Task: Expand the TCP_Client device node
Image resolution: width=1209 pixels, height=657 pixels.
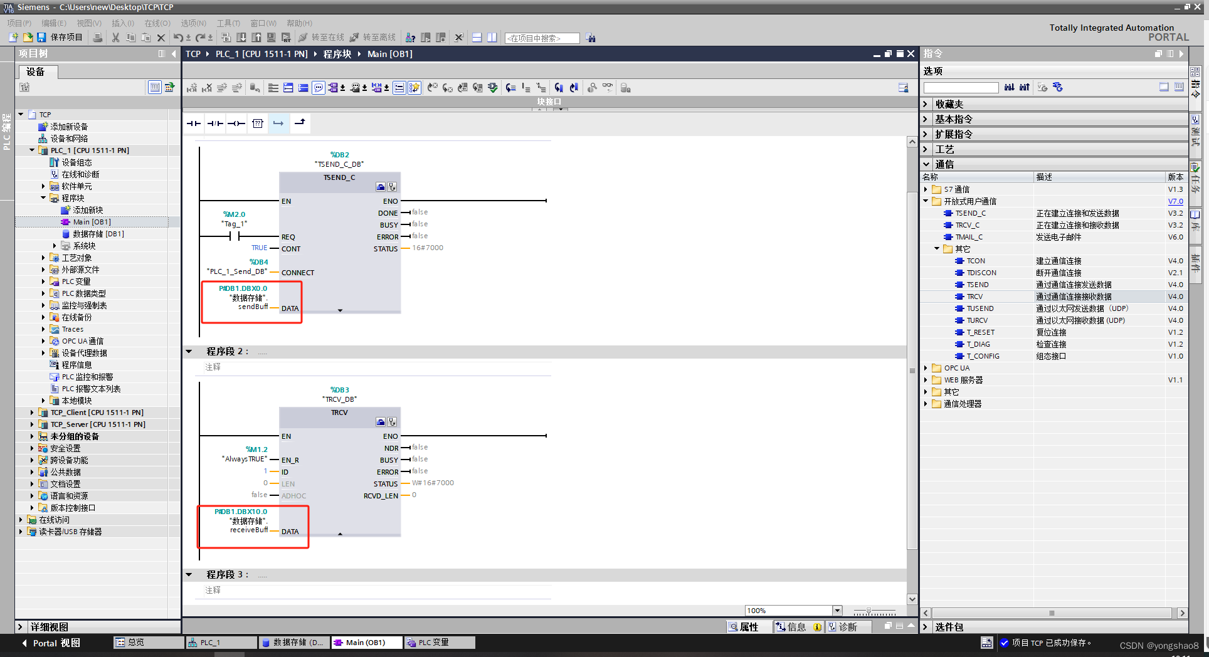Action: click(32, 413)
